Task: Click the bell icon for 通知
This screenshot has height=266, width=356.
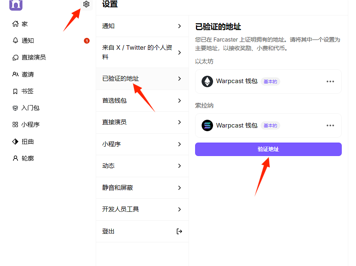Action: click(x=15, y=40)
